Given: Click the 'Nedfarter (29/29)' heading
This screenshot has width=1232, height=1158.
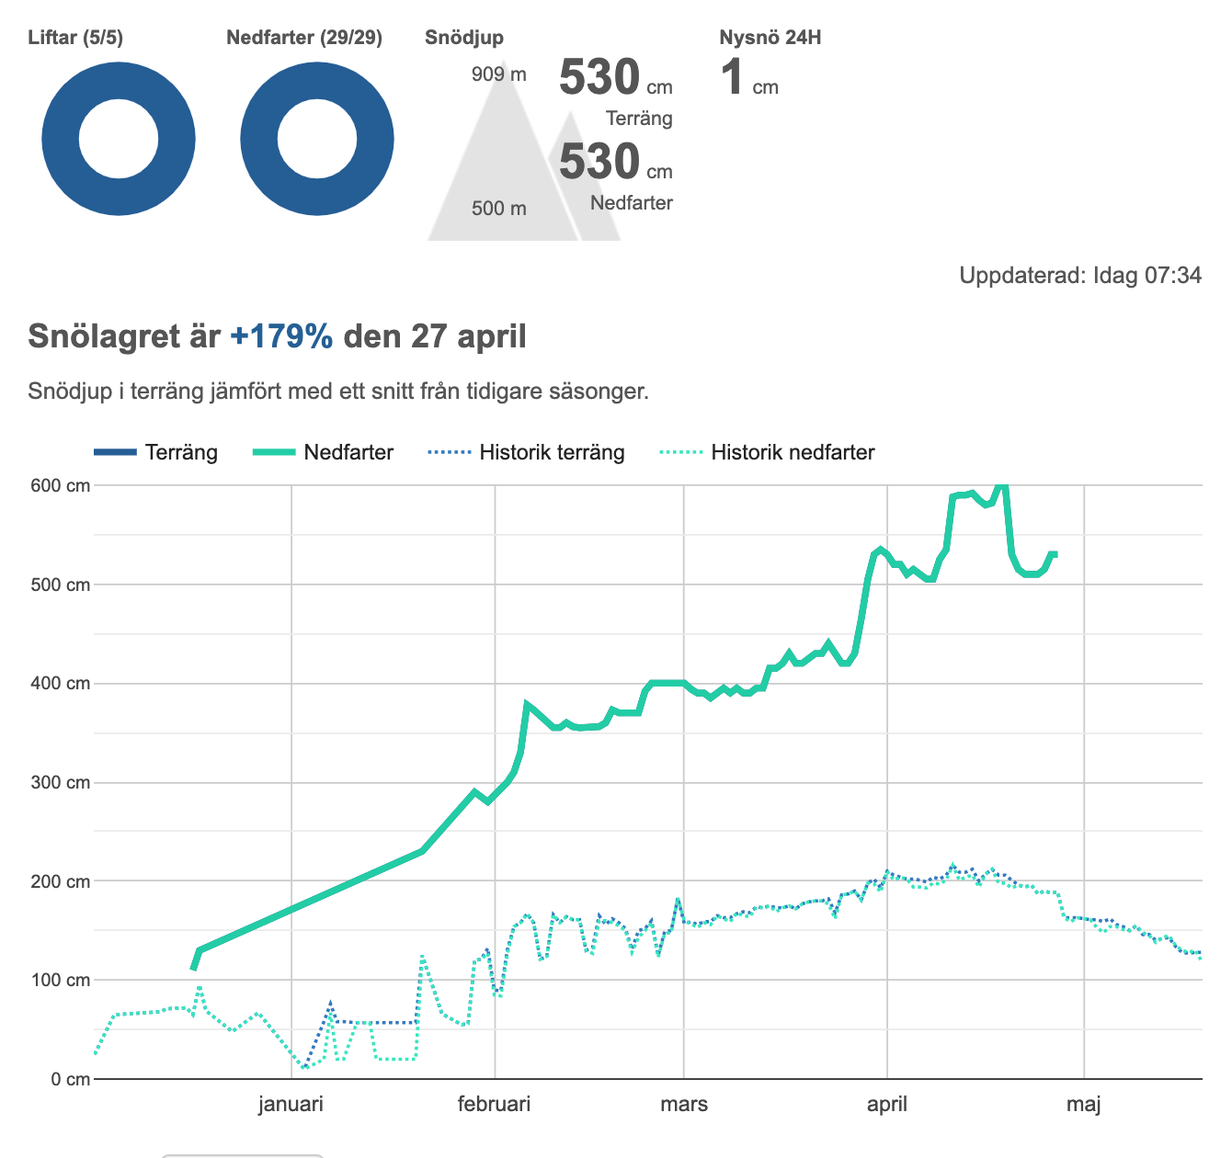Looking at the screenshot, I should 304,38.
